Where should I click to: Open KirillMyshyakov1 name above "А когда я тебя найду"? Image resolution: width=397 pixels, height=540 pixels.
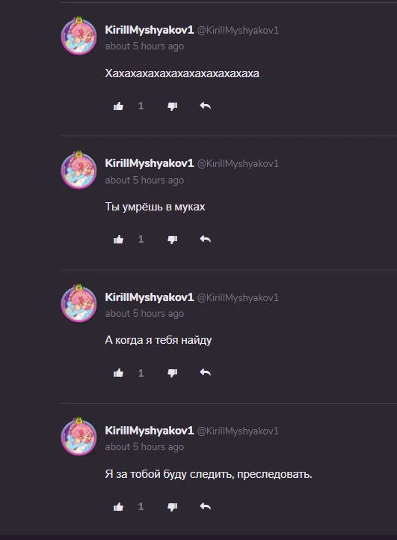[150, 297]
